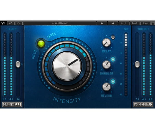Image resolution: width=155 pixels, height=129 pixels.
Task: Toggle the Doubler on/off button
Action: click(113, 59)
